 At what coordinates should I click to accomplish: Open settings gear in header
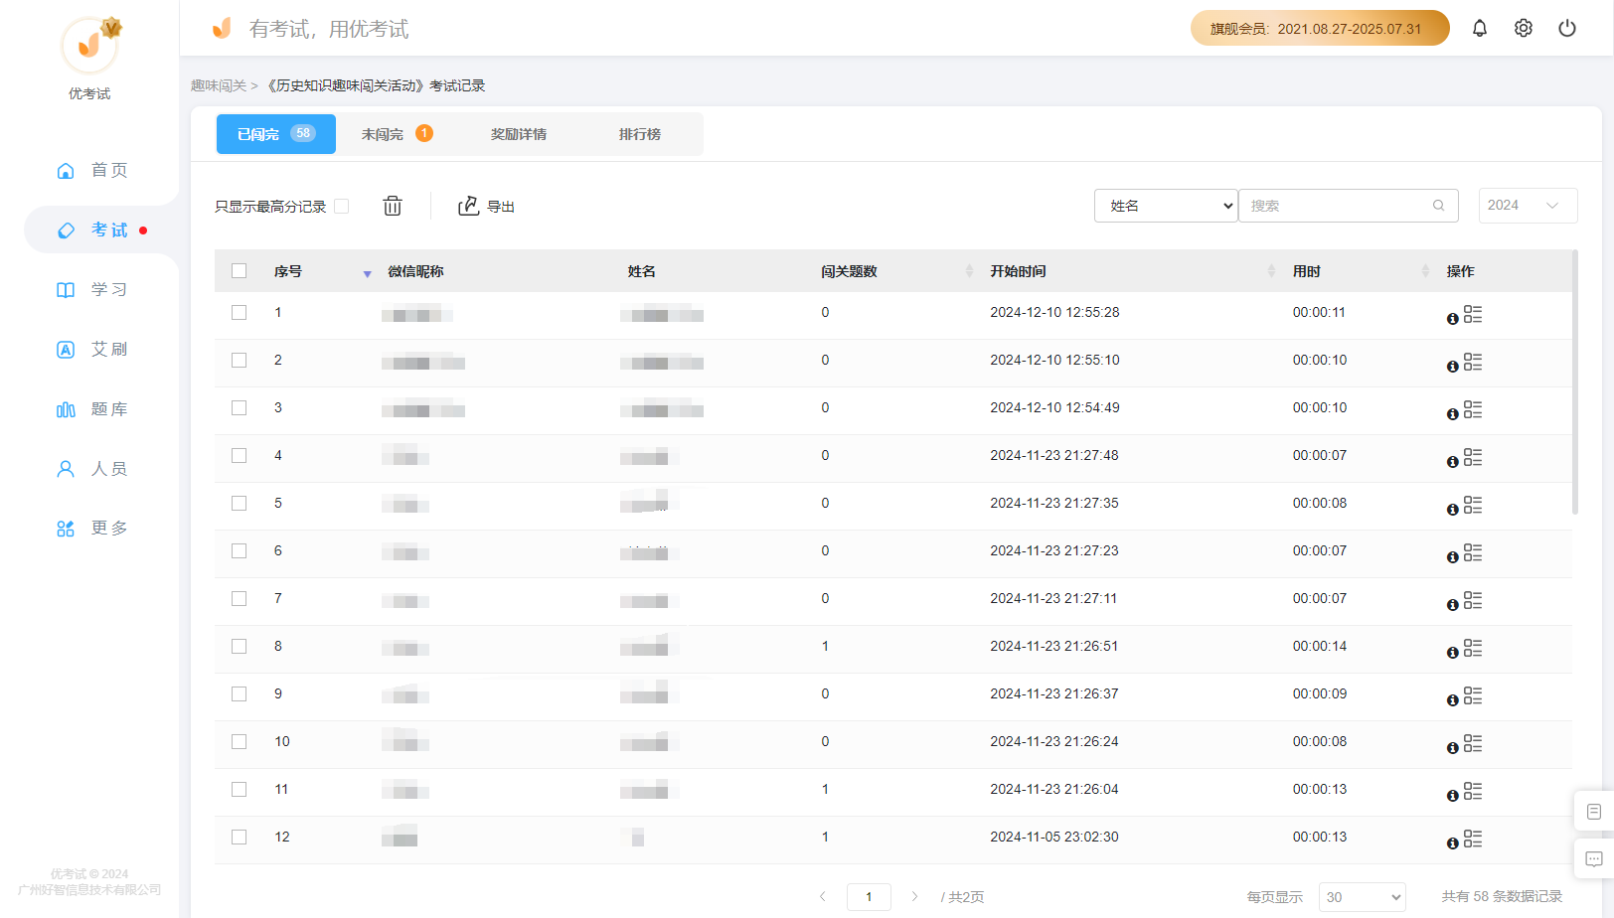pos(1524,28)
